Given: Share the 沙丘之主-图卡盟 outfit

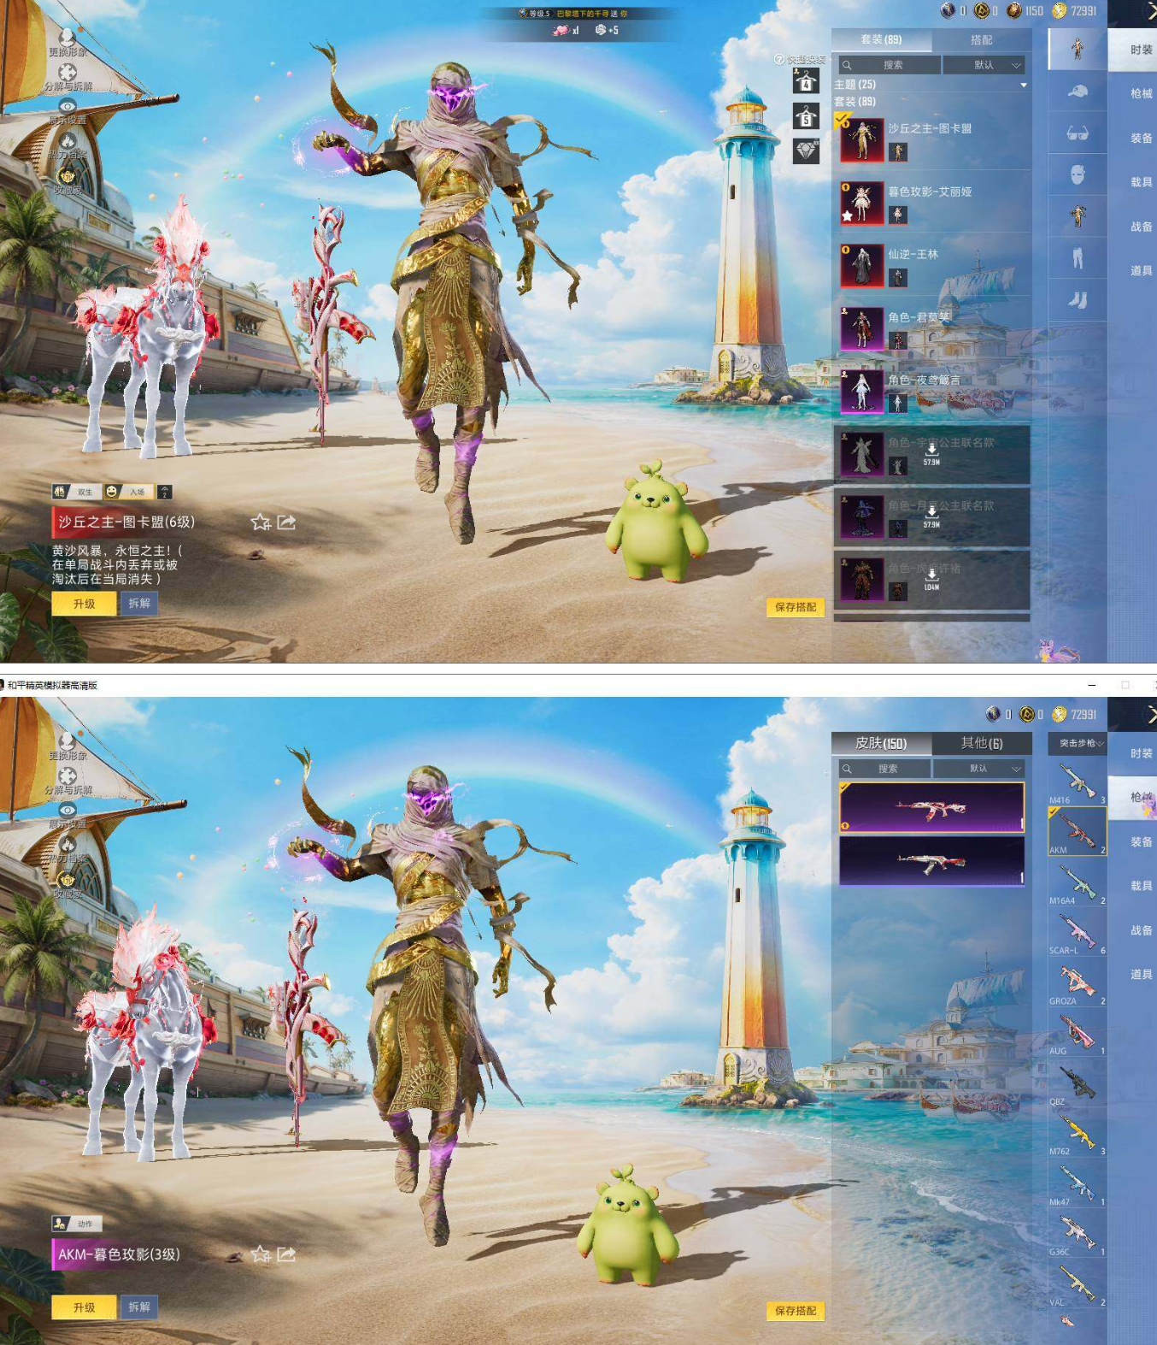Looking at the screenshot, I should 286,522.
